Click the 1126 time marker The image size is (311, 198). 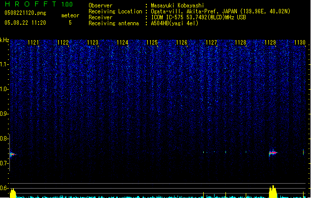tap(181, 42)
